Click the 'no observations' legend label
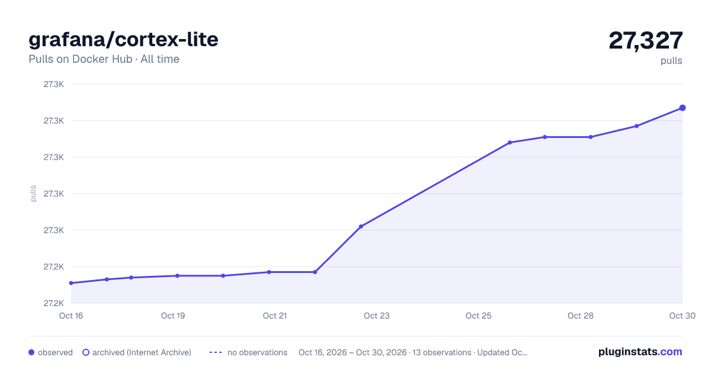The image size is (711, 373). pyautogui.click(x=257, y=352)
